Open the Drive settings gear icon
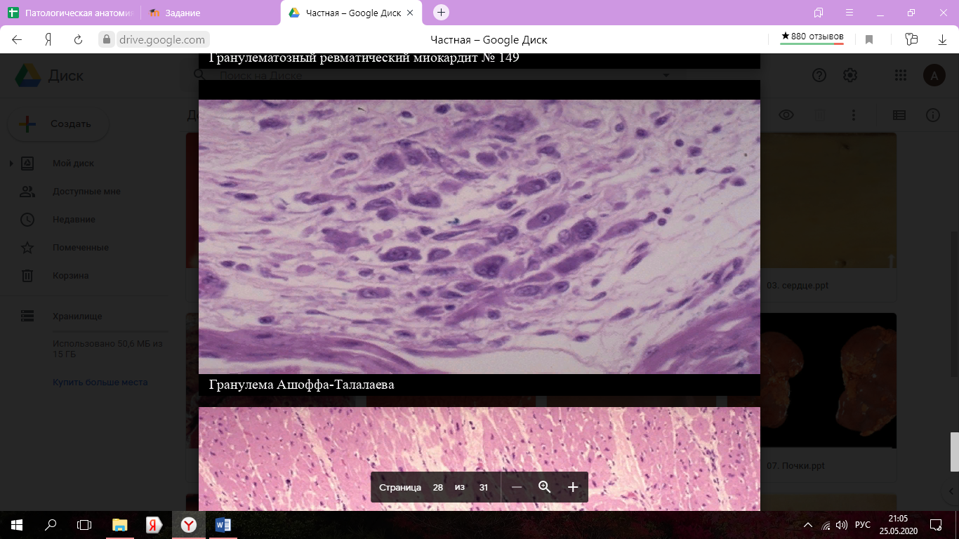The height and width of the screenshot is (539, 959). tap(850, 76)
